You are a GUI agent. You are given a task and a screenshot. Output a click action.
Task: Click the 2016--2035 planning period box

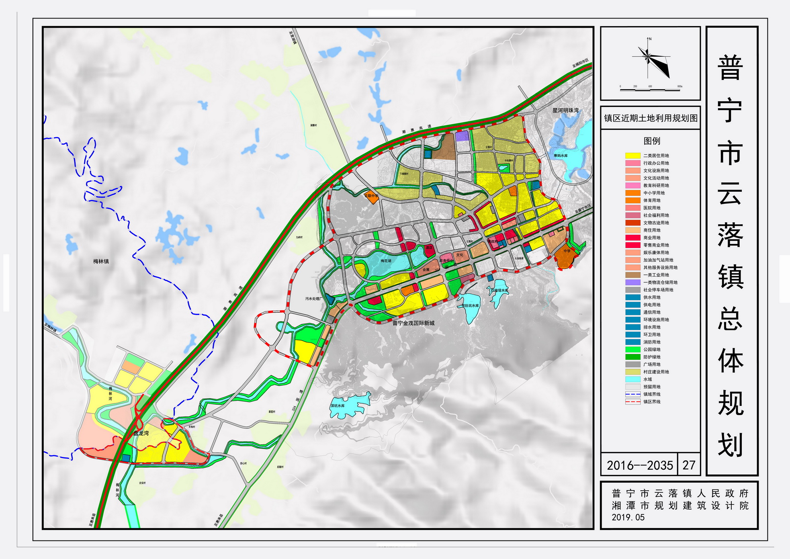tap(639, 465)
